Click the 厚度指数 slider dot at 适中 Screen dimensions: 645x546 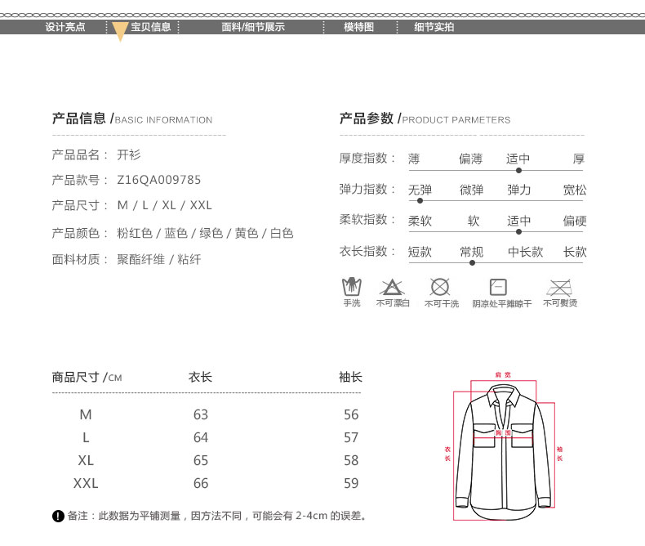(518, 170)
